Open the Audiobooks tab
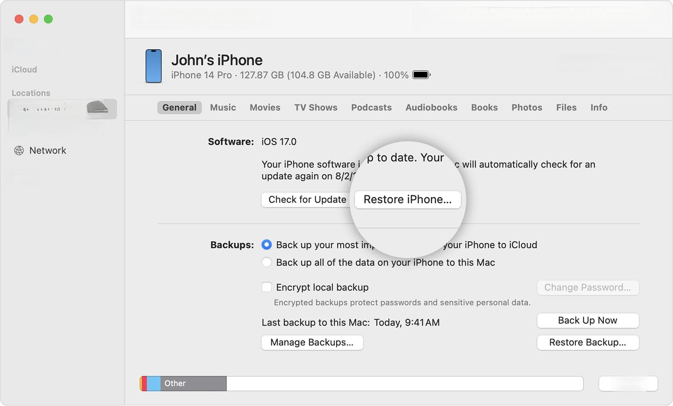Viewport: 673px width, 406px height. (431, 108)
